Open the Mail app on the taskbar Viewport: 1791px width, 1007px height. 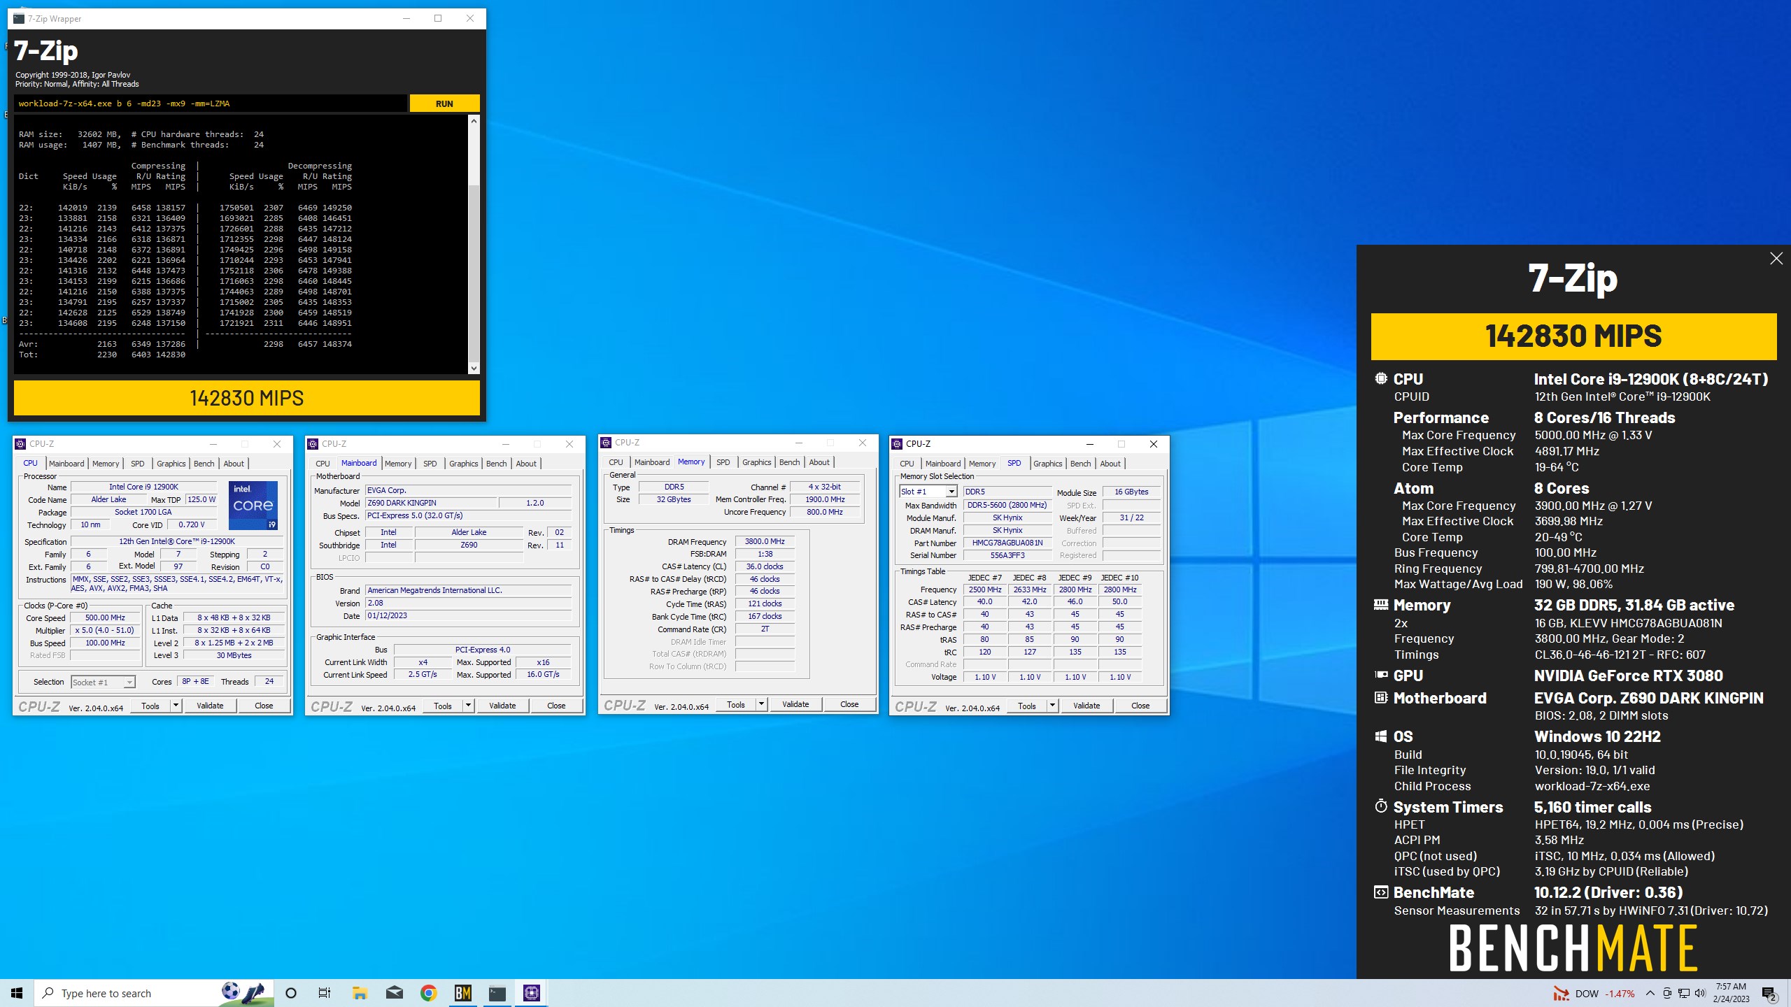coord(394,993)
